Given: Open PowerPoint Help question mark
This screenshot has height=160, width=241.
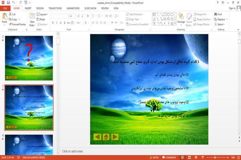Looking at the screenshot, I should (x=217, y=3).
